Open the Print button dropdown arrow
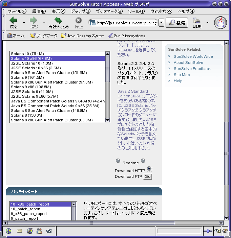This screenshot has height=238, width=231. [x=207, y=23]
